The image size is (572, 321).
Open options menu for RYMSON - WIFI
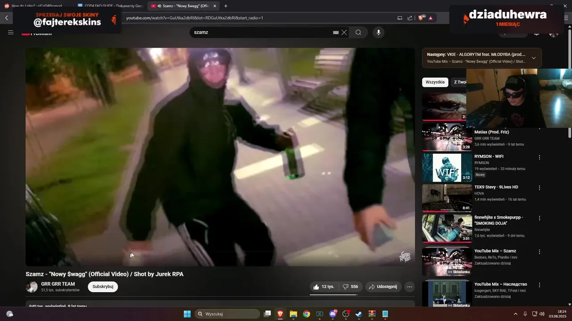(x=539, y=157)
